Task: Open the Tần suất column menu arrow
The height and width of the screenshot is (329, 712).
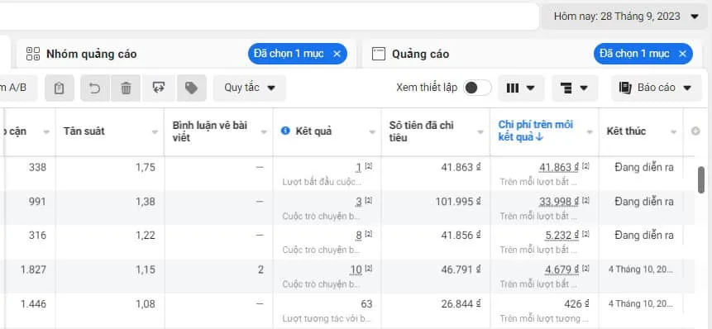Action: click(x=155, y=132)
